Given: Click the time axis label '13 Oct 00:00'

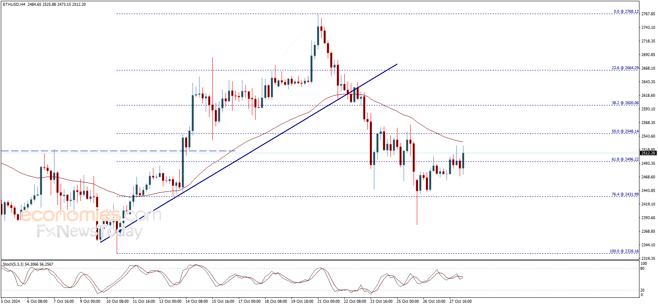Looking at the screenshot, I should coord(170,301).
